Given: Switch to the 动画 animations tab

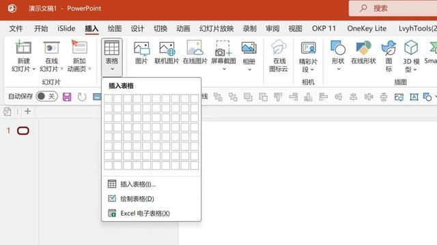Looking at the screenshot, I should (183, 29).
